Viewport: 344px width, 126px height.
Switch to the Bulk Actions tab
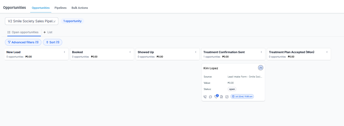(x=80, y=8)
